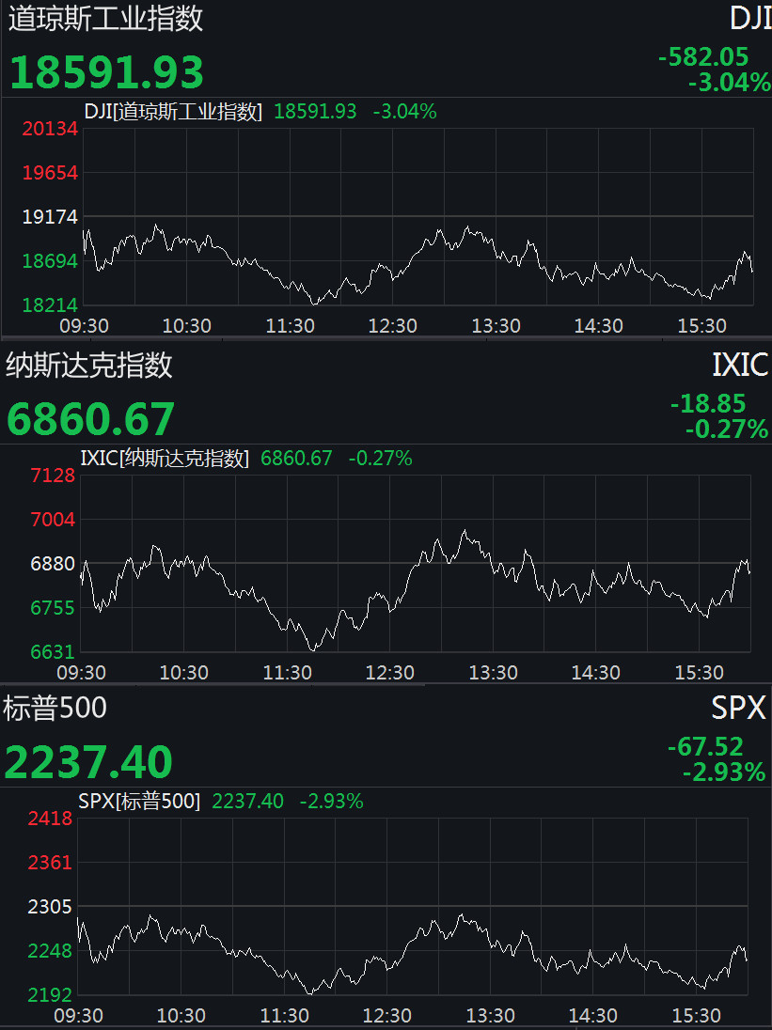Click the -18.85 point change value
The image size is (772, 1030).
click(x=708, y=404)
